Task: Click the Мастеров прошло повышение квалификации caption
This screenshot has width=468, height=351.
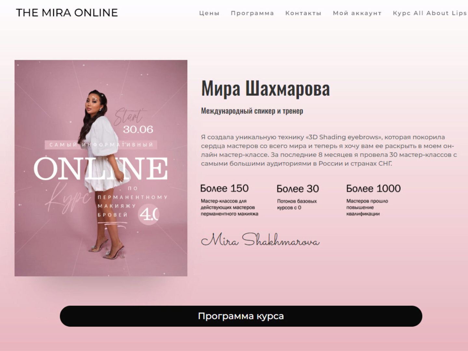Action: click(367, 207)
